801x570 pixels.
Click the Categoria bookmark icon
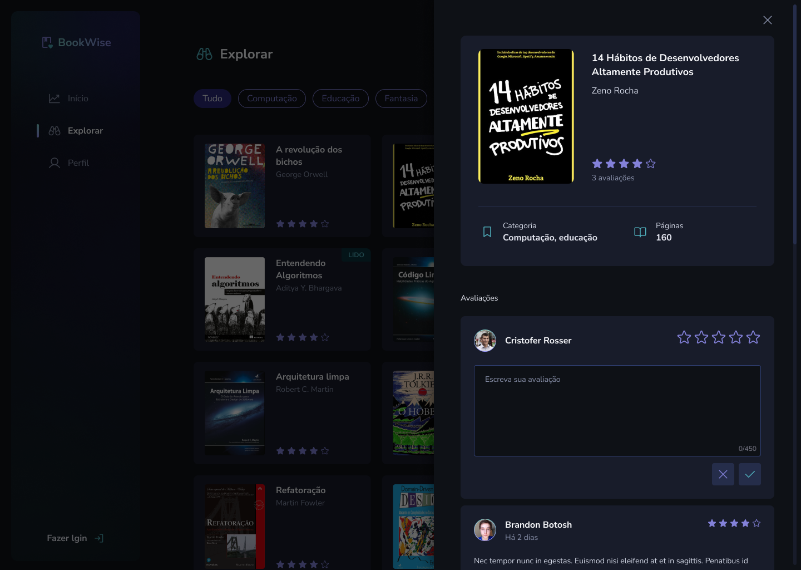tap(487, 232)
